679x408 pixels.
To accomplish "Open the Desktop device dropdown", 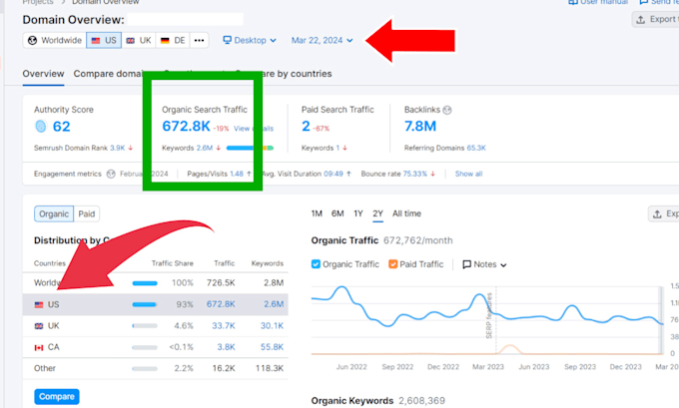I will pyautogui.click(x=250, y=40).
